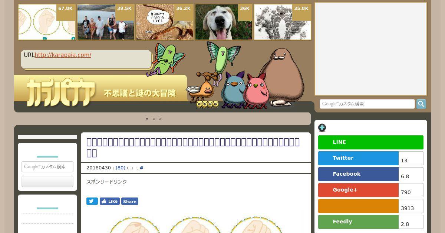Click the Twitter share count 13
This screenshot has height=233, width=445.
click(411, 158)
